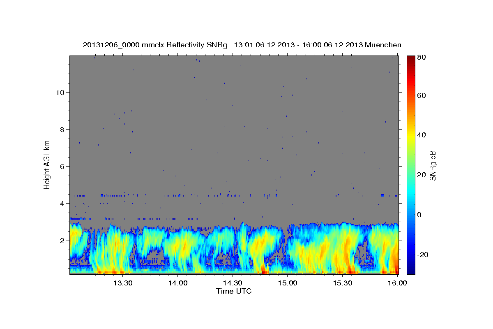493x329 pixels.
Task: Click the 13:30 time tick label
Action: pos(122,283)
